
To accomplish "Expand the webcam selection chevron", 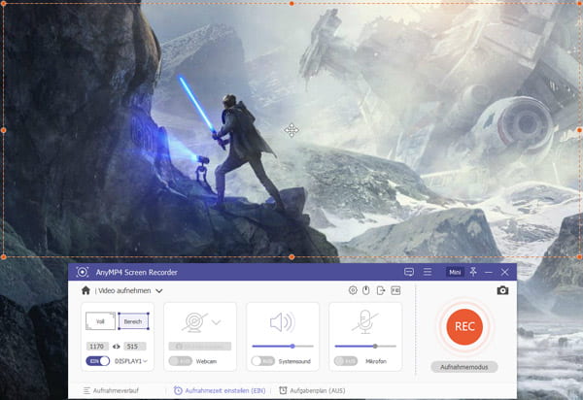I will [x=217, y=322].
